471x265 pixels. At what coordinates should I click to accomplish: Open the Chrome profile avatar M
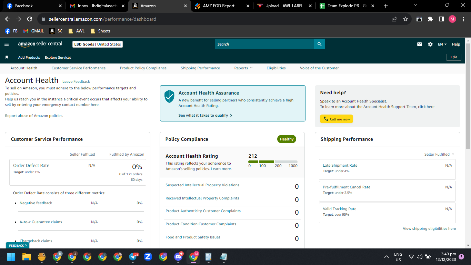coord(452,19)
